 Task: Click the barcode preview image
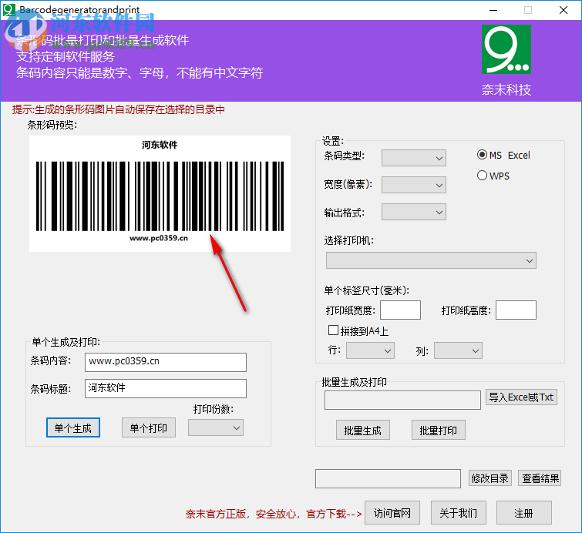click(x=160, y=193)
